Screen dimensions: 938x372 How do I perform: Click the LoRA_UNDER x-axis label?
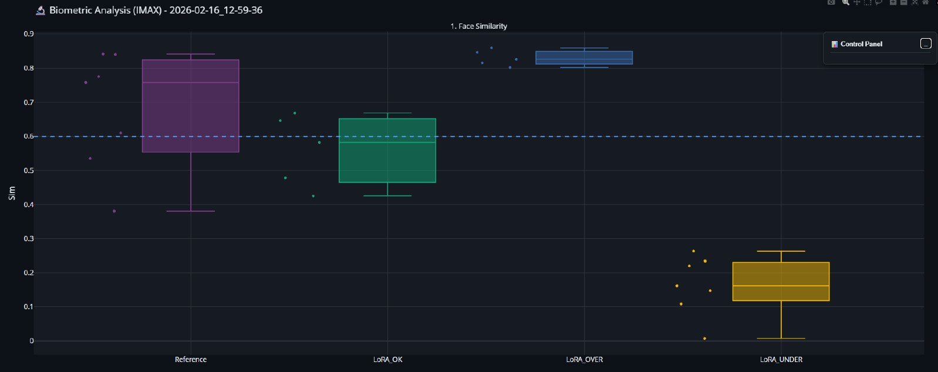point(781,360)
